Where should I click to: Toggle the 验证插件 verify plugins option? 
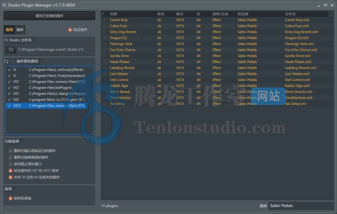coord(70,30)
